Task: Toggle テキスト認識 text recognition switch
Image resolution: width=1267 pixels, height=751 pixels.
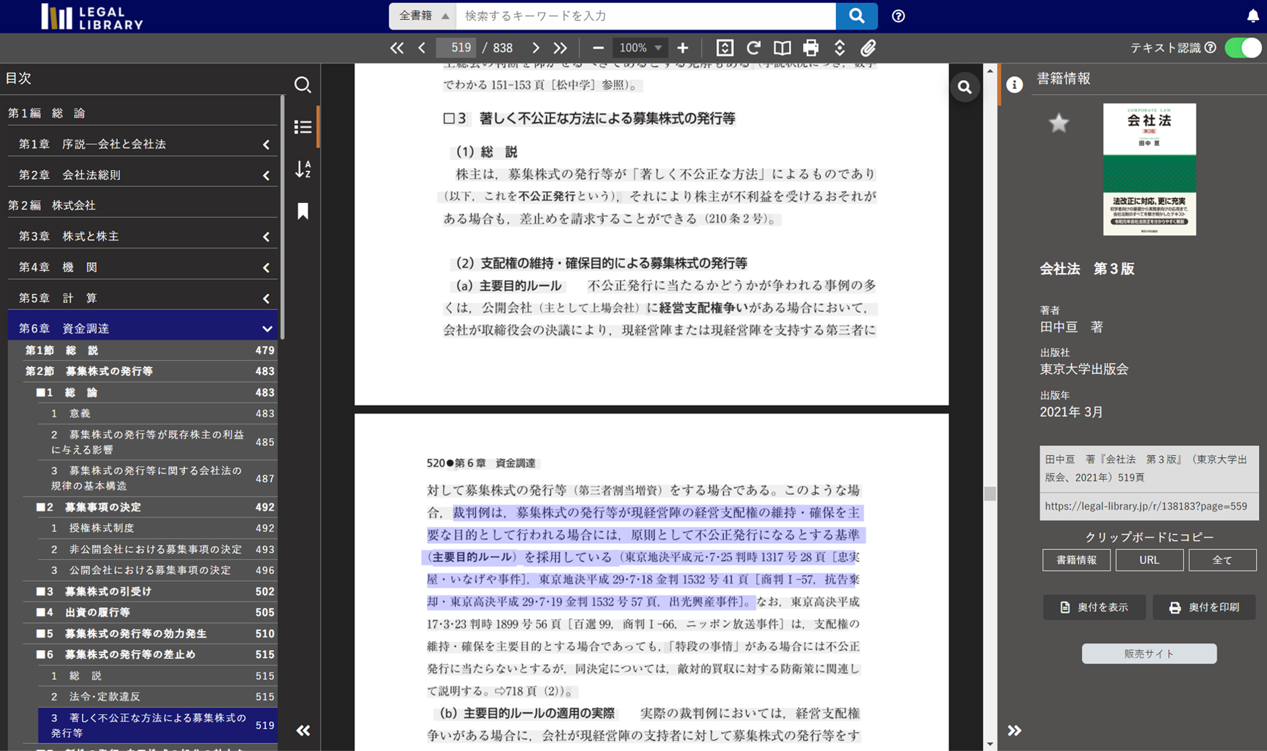Action: pyautogui.click(x=1243, y=48)
